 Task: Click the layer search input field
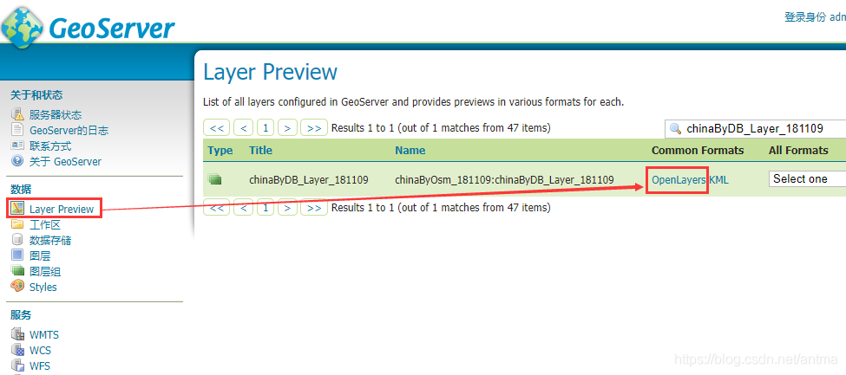coord(764,128)
